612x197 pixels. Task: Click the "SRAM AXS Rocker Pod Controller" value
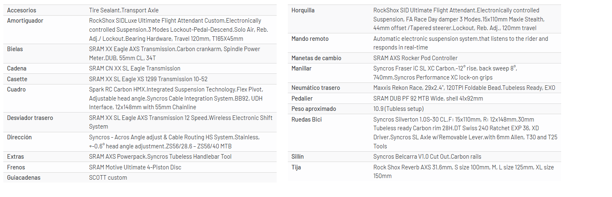click(x=415, y=58)
